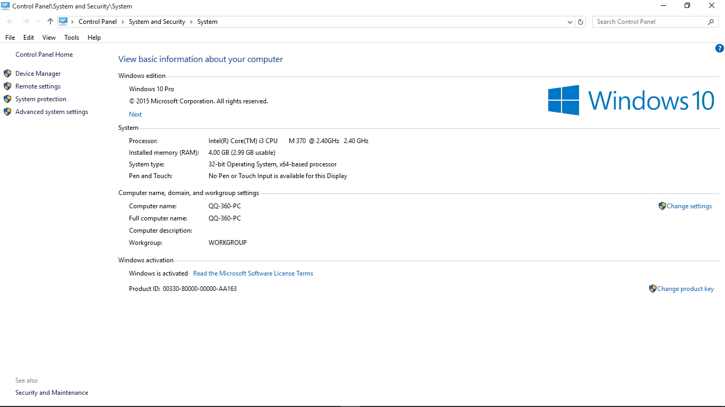
Task: Open the File menu
Action: point(10,38)
